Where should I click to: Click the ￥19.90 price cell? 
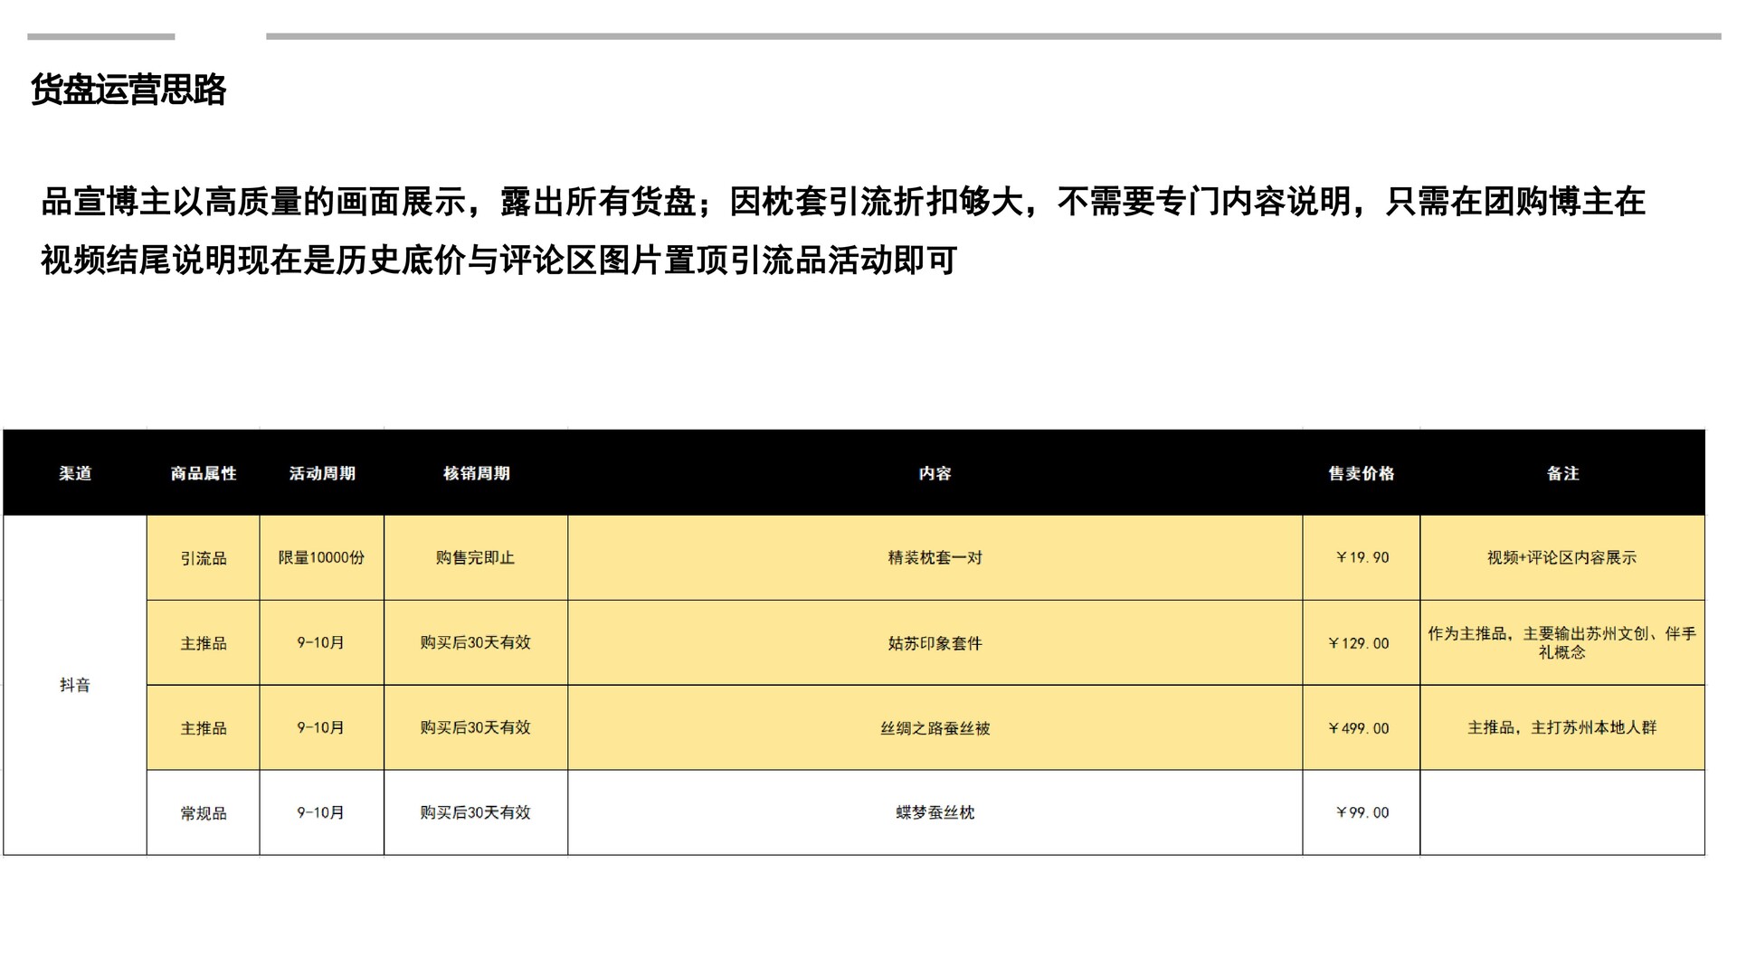point(1362,558)
